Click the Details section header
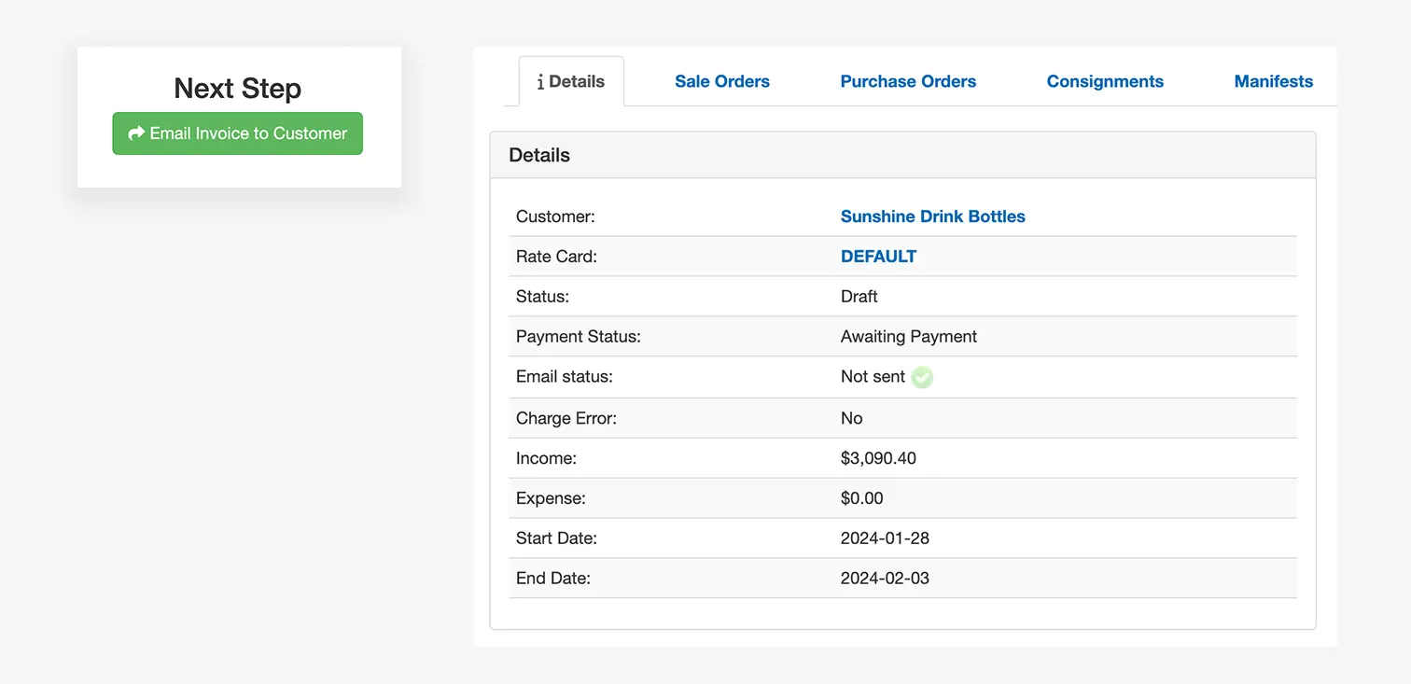Viewport: 1411px width, 684px height. [x=539, y=155]
